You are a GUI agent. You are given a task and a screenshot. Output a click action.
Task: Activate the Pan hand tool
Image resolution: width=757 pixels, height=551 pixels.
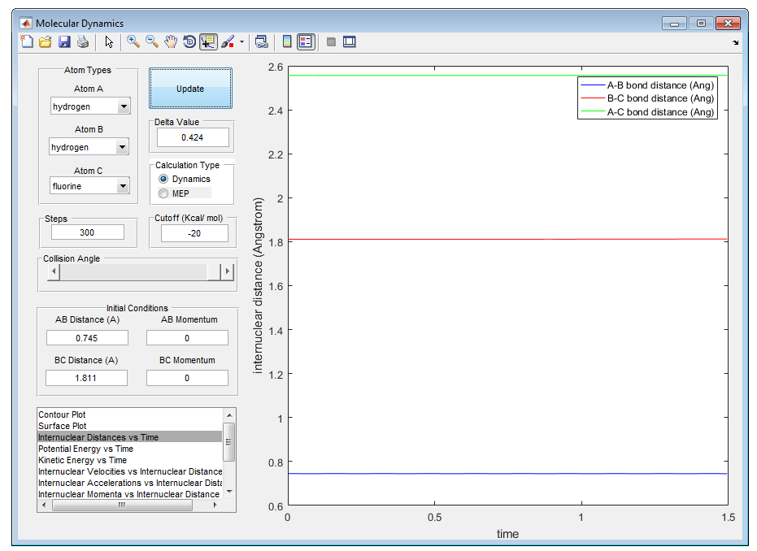coord(171,42)
